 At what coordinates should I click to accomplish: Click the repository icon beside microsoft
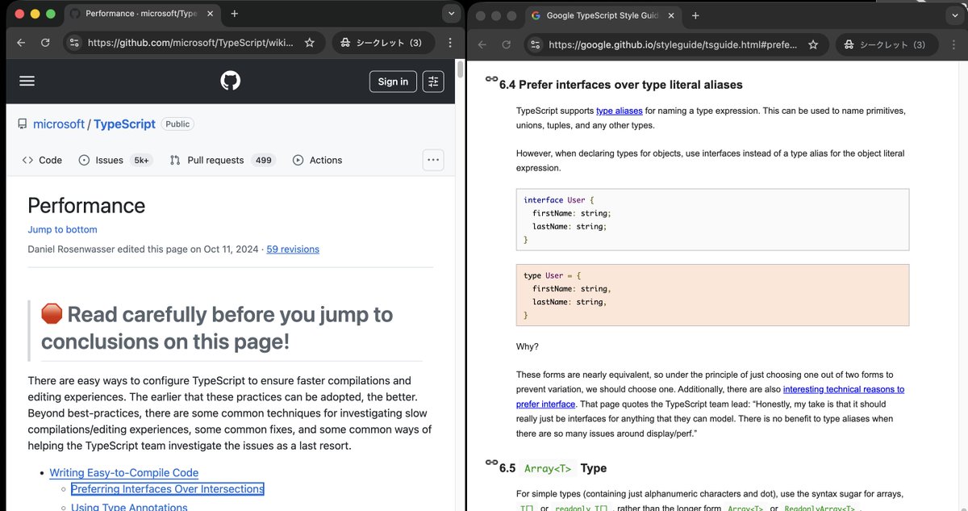click(23, 124)
